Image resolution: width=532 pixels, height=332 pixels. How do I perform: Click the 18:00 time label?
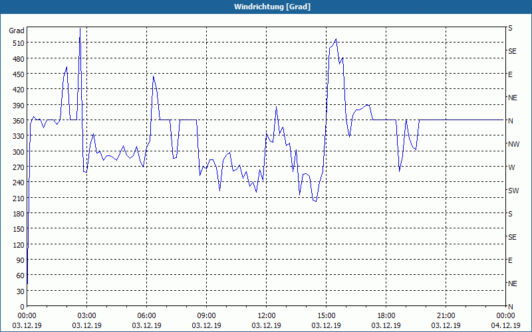[x=386, y=316]
